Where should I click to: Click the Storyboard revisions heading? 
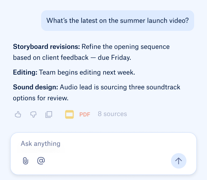[46, 47]
